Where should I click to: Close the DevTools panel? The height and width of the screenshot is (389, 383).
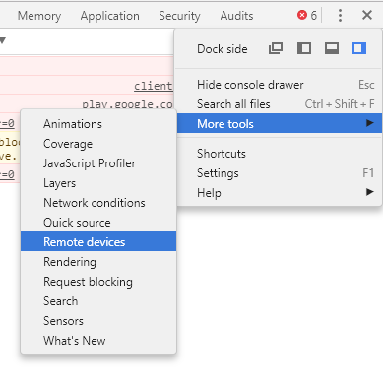[367, 15]
